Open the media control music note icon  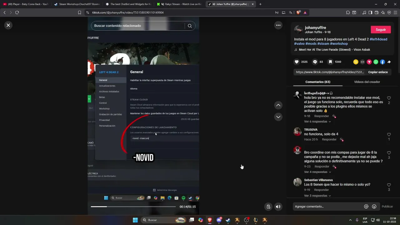click(x=364, y=12)
